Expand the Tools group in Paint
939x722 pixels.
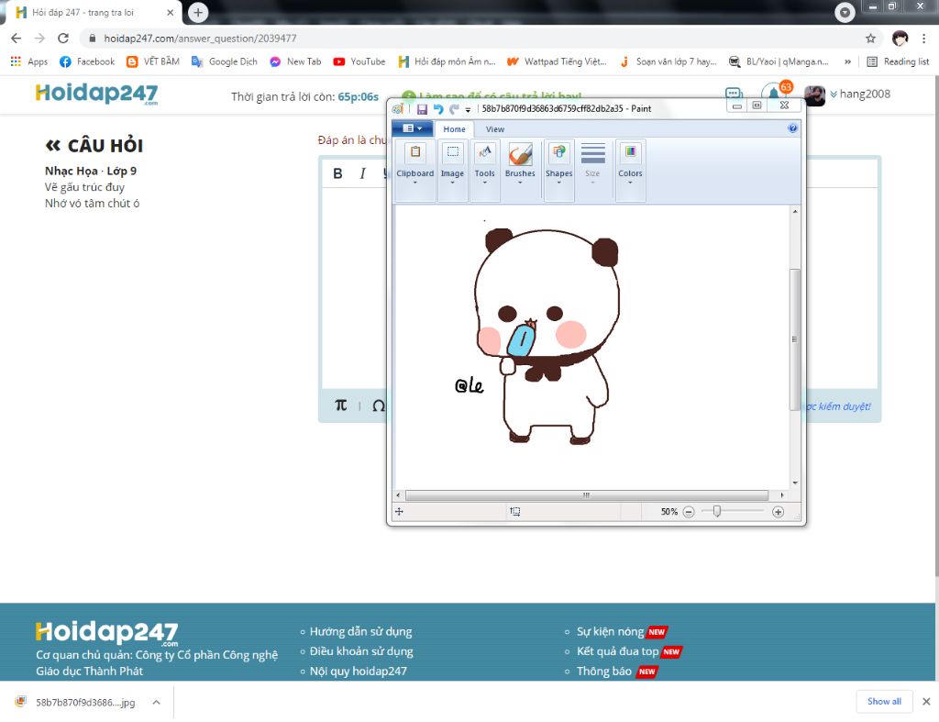coord(484,170)
